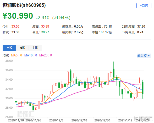
Task: Click the 市值 value 63.17亿
Action: [106, 32]
